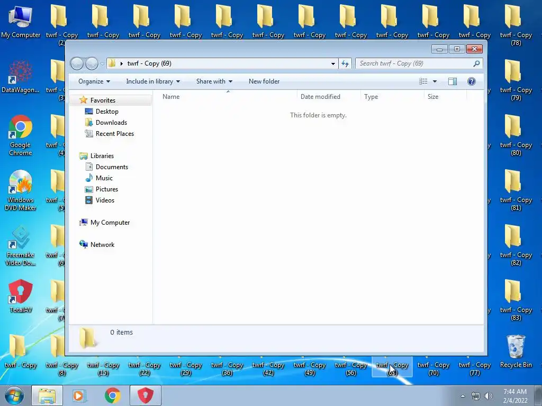Image resolution: width=542 pixels, height=406 pixels.
Task: Select Windows DVD Maker desktop icon
Action: tap(21, 190)
